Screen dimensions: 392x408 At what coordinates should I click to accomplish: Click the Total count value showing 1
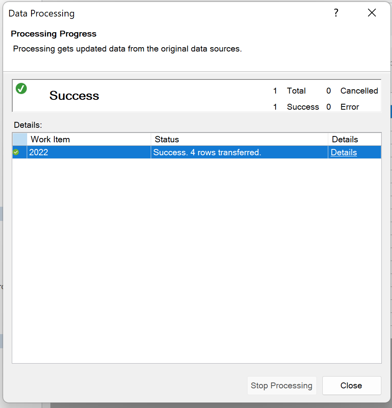(276, 91)
